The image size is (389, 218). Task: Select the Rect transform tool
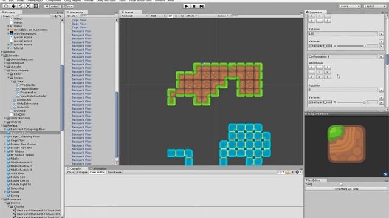tap(36, 6)
